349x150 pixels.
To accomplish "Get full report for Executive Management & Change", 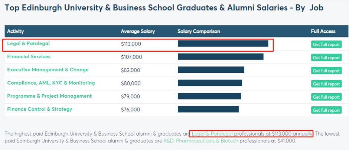I will [326, 71].
